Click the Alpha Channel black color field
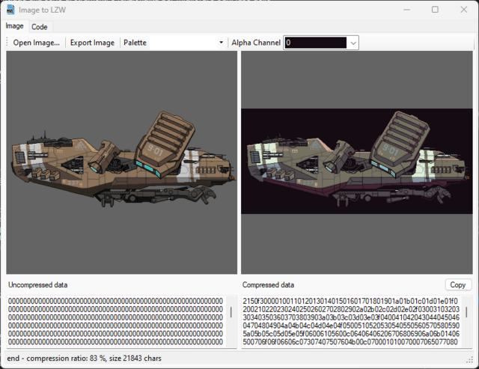 pos(316,43)
